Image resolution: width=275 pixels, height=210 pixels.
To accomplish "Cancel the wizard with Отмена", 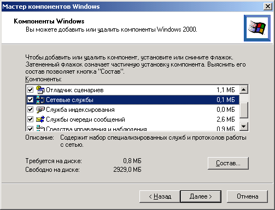I will pyautogui.click(x=247, y=196).
